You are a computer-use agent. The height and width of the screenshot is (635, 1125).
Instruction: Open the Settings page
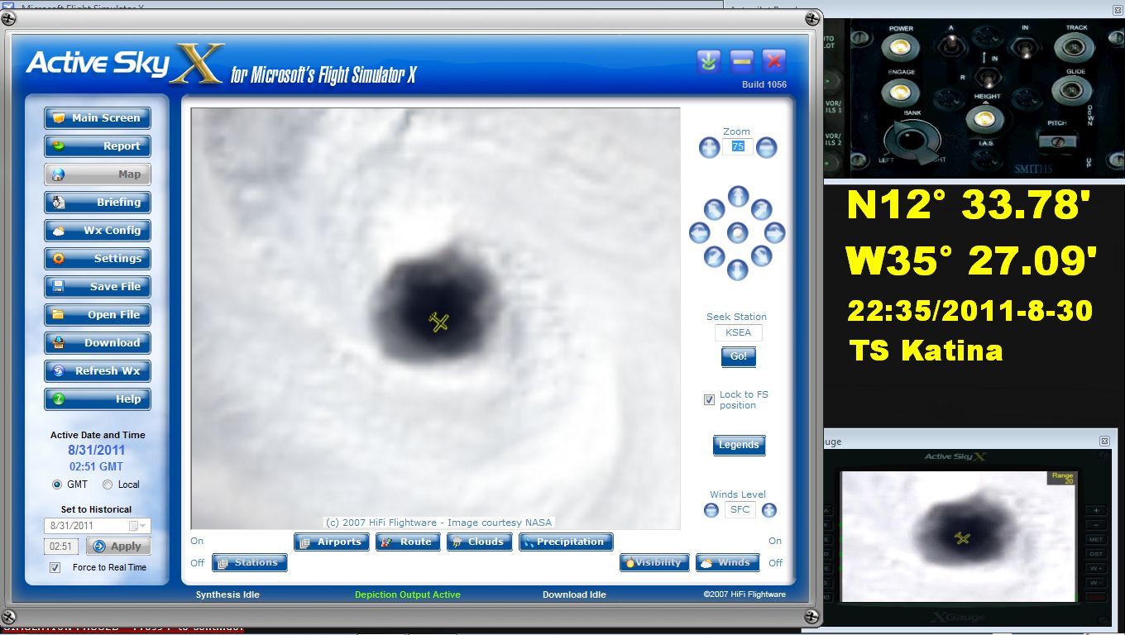point(98,259)
